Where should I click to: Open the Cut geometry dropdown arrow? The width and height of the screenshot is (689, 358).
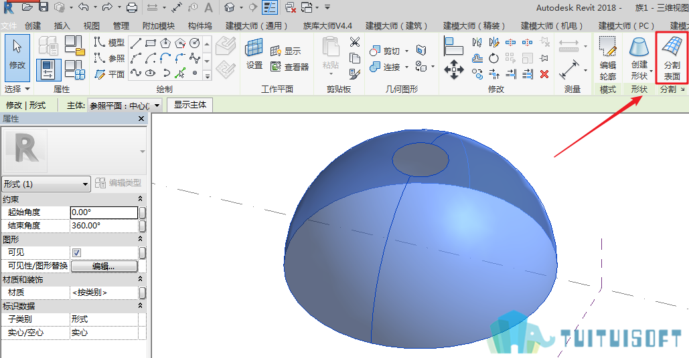click(x=407, y=51)
